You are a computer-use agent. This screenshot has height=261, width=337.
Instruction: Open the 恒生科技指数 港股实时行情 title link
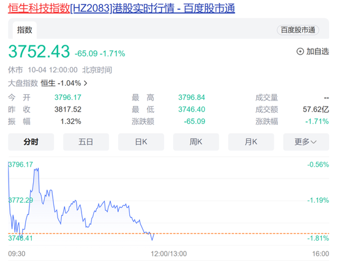[x=121, y=9]
